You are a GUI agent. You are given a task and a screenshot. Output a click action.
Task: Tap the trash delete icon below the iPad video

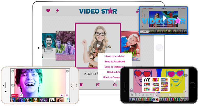pyautogui.click(x=81, y=85)
